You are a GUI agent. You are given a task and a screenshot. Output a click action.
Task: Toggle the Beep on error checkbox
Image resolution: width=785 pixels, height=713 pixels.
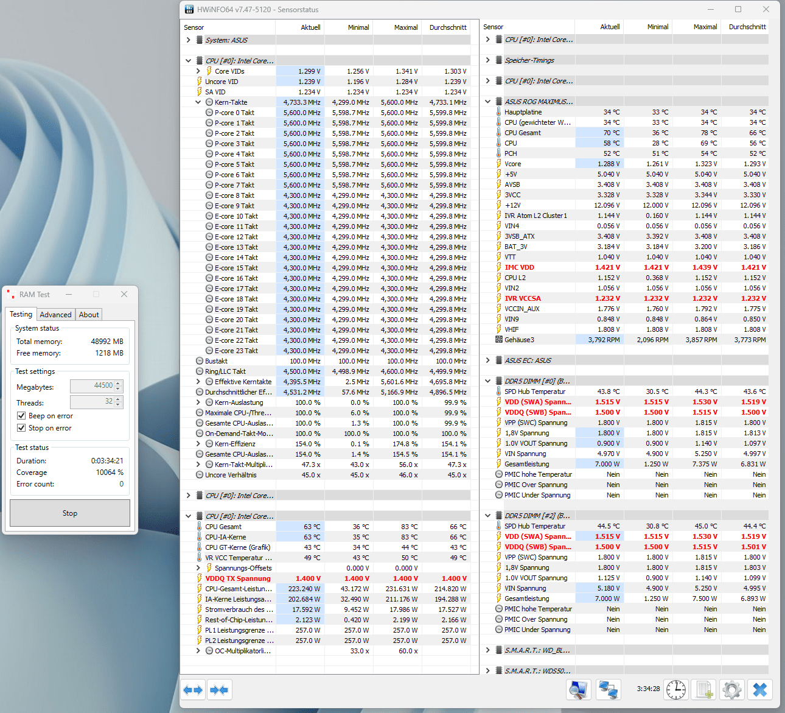tap(21, 416)
